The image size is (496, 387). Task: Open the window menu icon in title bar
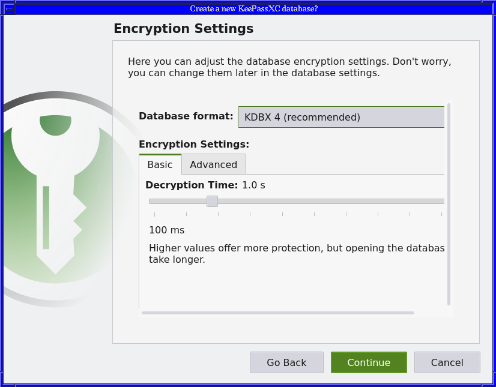[x=9, y=8]
